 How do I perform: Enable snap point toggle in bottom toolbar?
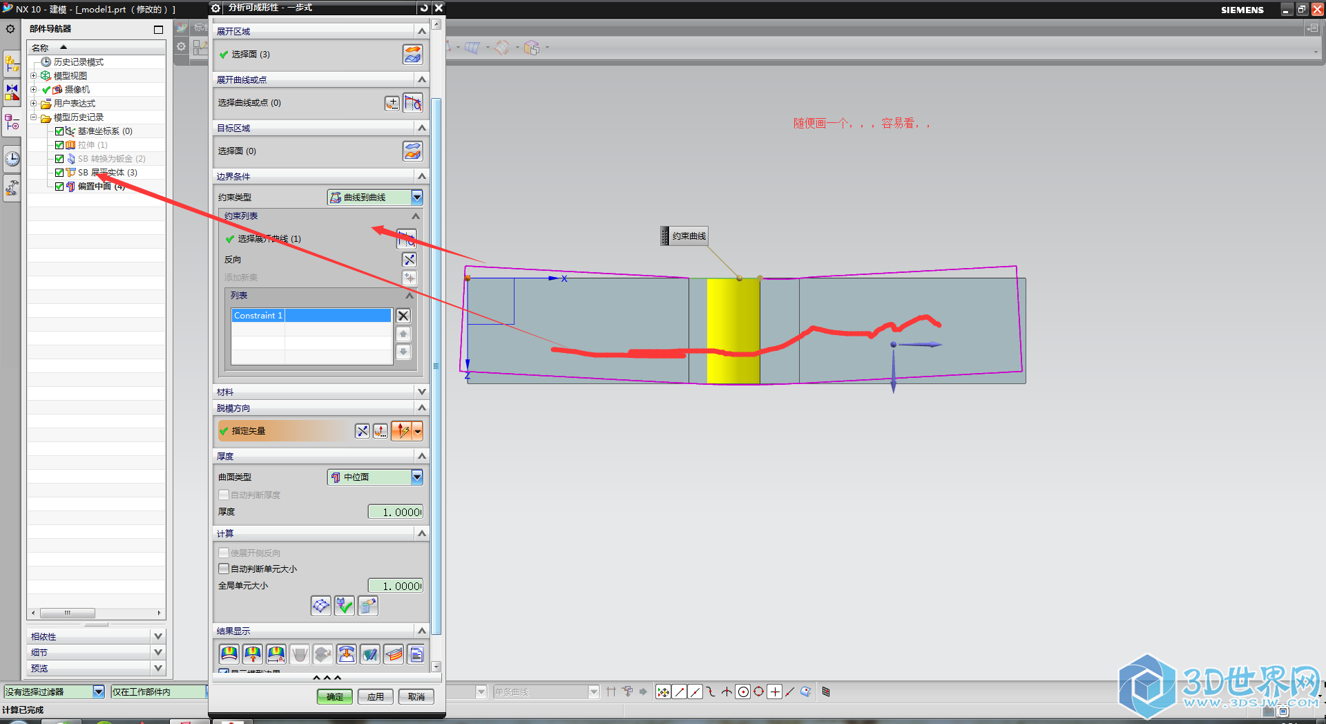(x=663, y=692)
